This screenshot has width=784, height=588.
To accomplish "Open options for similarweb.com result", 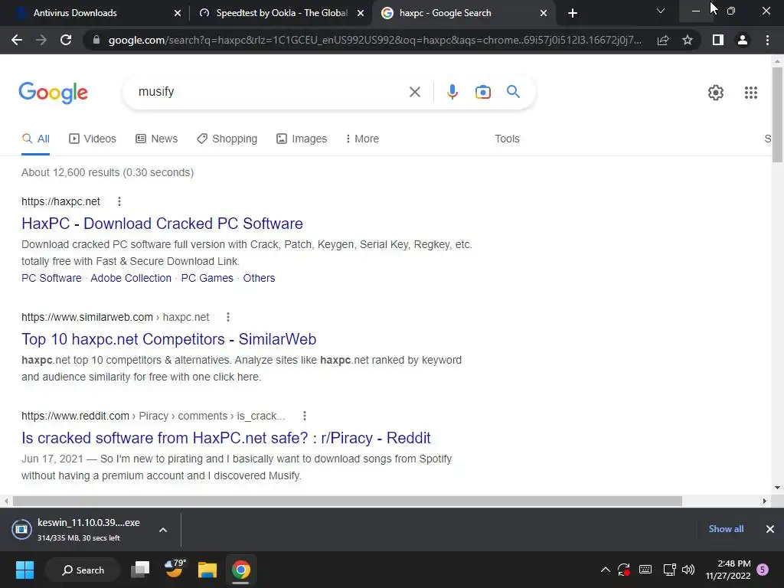I will [228, 317].
